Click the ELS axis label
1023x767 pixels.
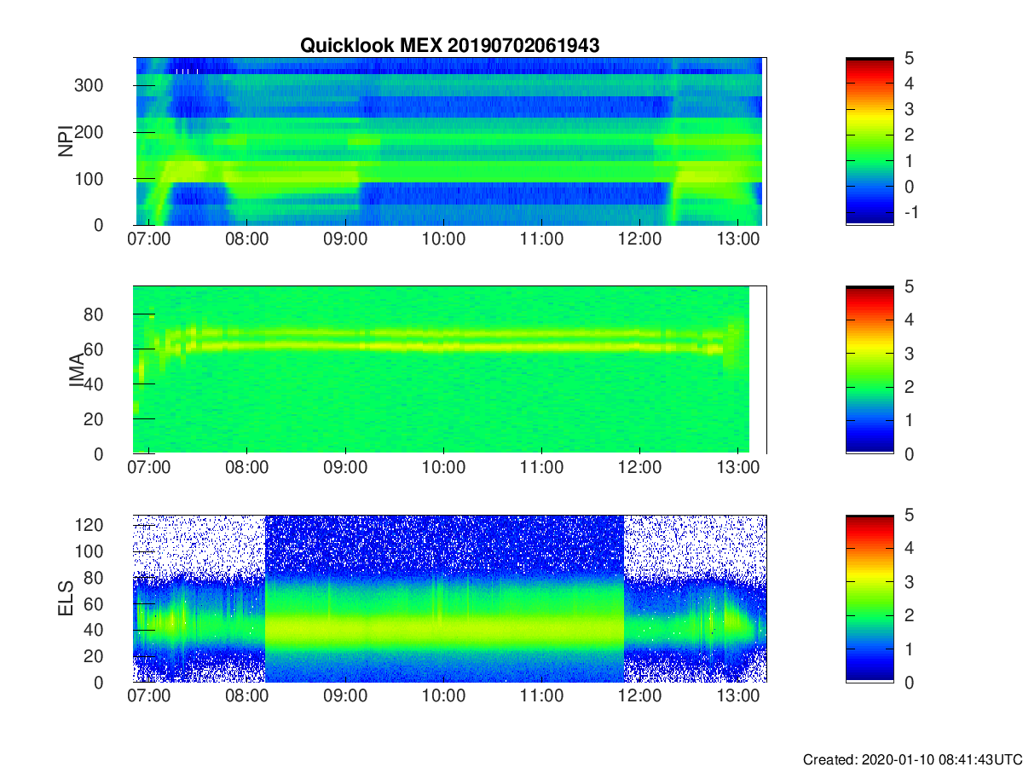(x=65, y=598)
